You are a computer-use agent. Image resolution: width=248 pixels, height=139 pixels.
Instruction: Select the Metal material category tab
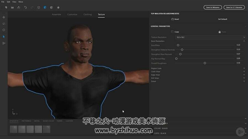point(37,121)
